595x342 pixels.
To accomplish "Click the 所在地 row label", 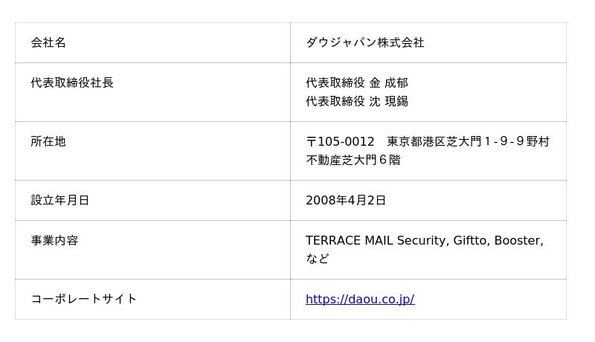I will click(x=48, y=142).
